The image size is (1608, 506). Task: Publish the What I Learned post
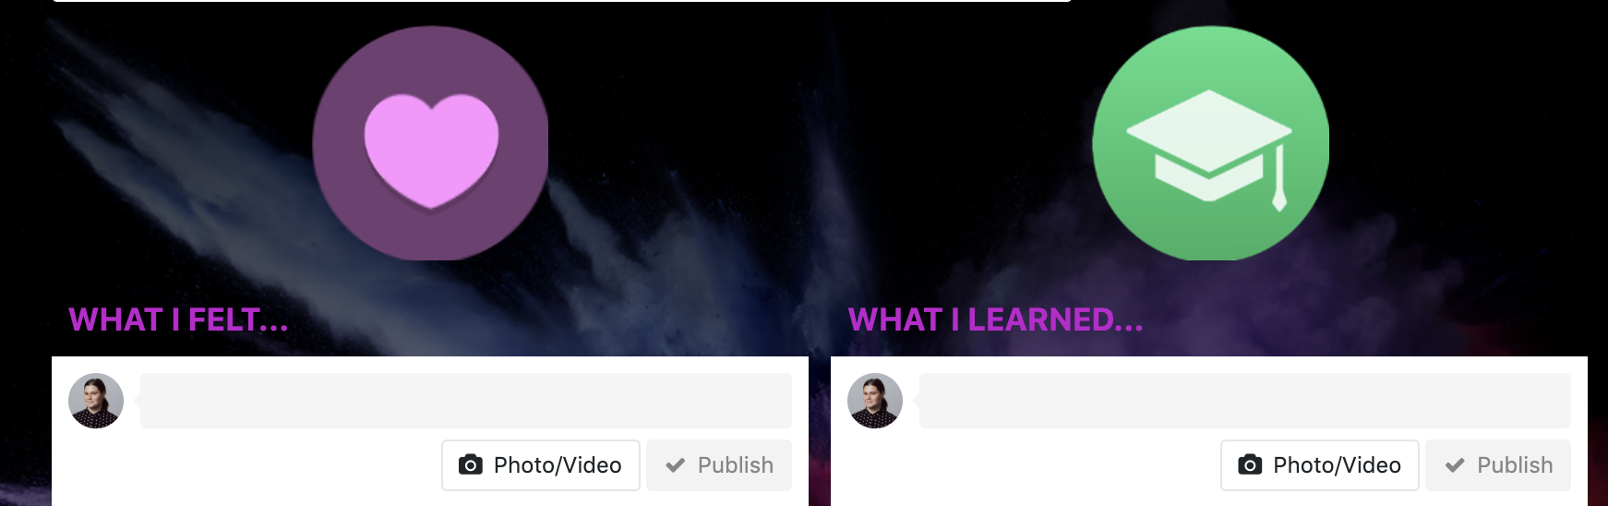click(1498, 465)
